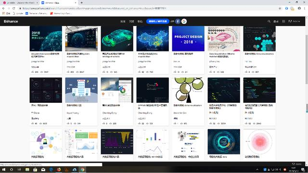The image size is (308, 173).
Task: Reload the page with the refresh icon
Action: pos(14,8)
